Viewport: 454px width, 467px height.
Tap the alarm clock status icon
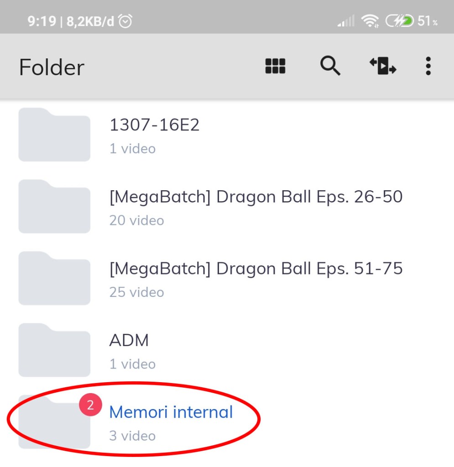tap(125, 21)
